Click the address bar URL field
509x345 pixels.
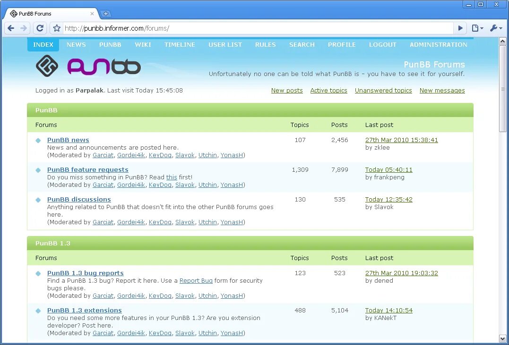coord(258,28)
